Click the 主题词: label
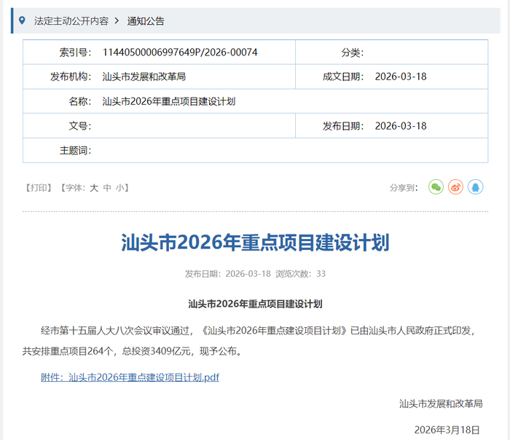This screenshot has height=440, width=510. point(76,151)
